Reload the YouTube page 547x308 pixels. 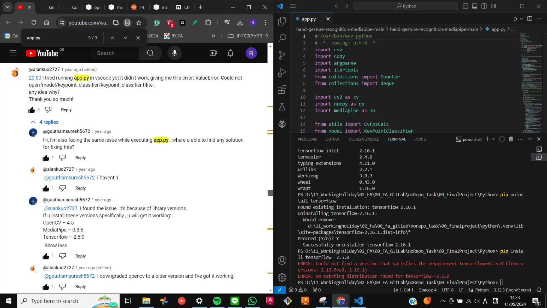34,23
